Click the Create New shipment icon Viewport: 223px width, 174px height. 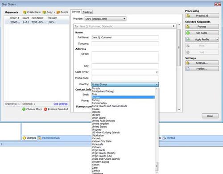click(x=25, y=12)
